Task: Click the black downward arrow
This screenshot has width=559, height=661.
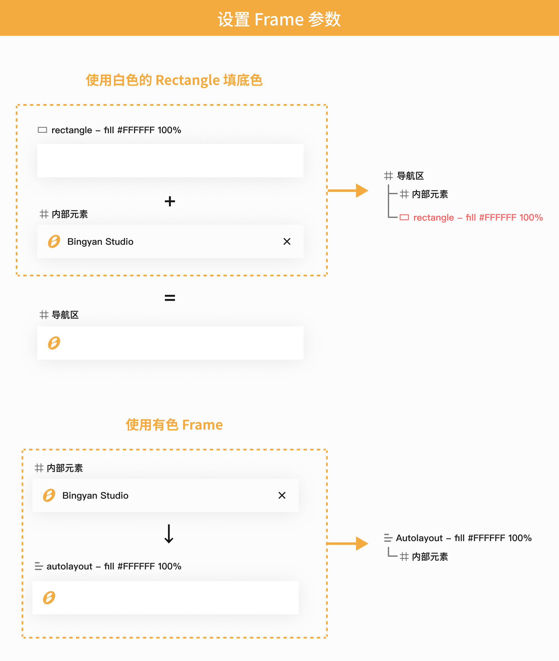Action: (x=169, y=534)
